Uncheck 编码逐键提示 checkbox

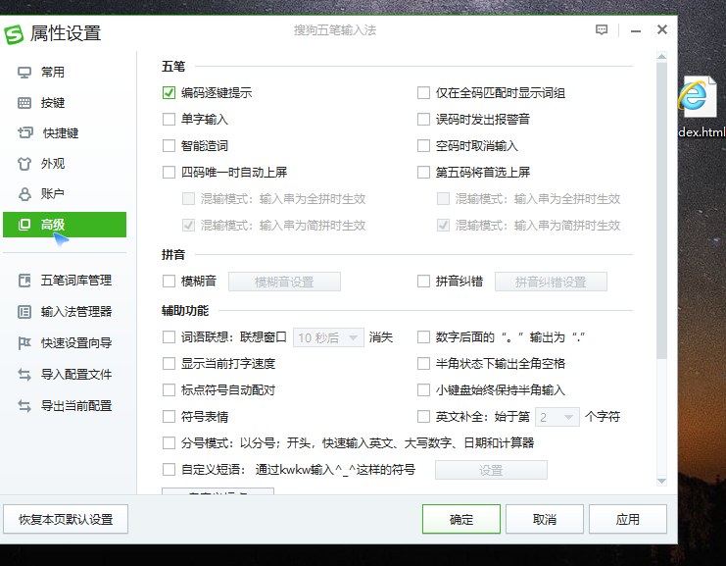click(169, 93)
